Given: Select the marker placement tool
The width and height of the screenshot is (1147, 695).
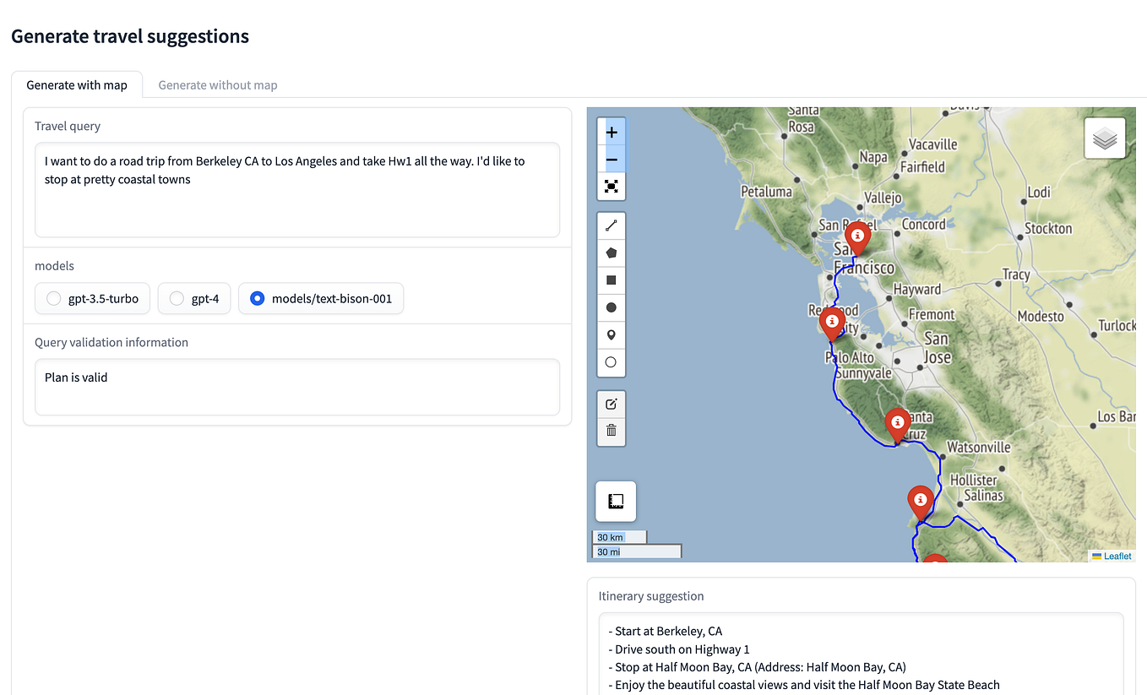Looking at the screenshot, I should pyautogui.click(x=611, y=334).
